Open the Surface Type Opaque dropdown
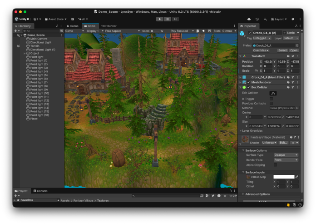 286,155
